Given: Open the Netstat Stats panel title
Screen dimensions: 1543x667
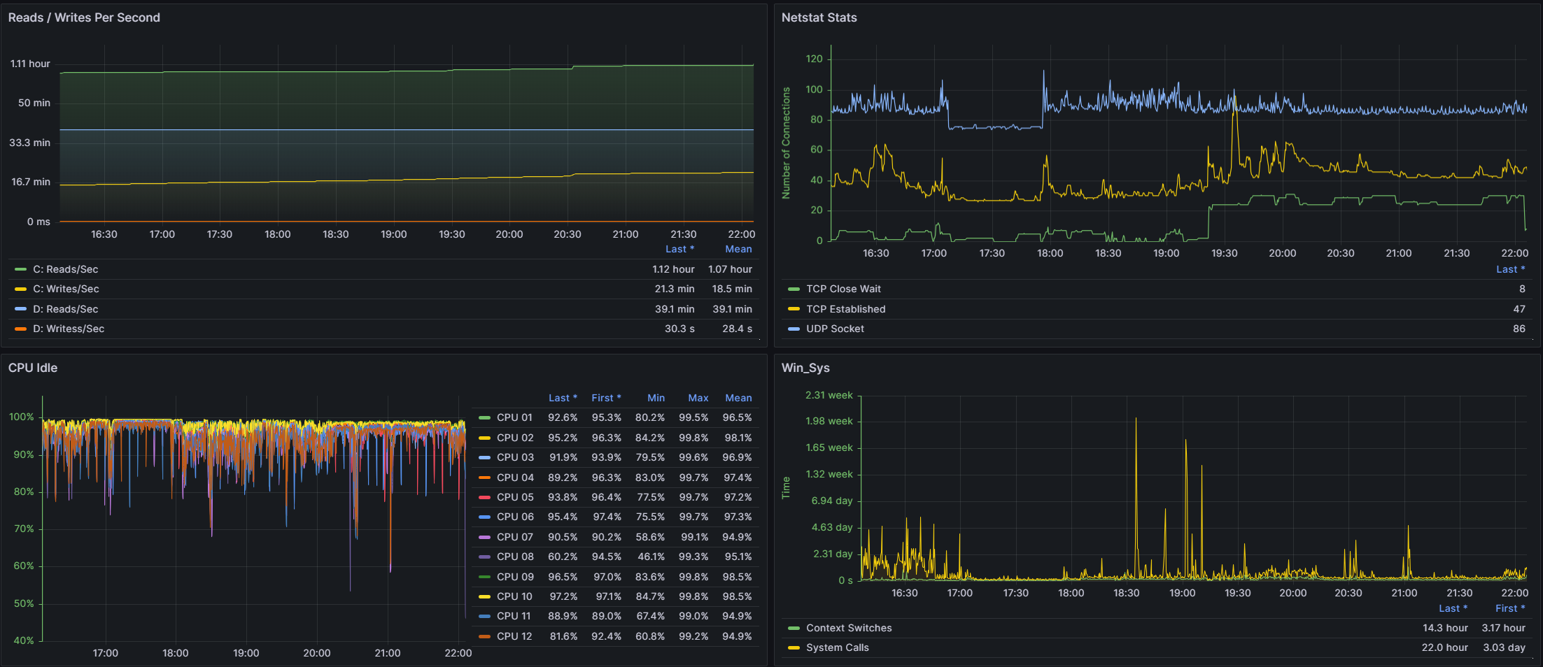Looking at the screenshot, I should click(x=819, y=17).
